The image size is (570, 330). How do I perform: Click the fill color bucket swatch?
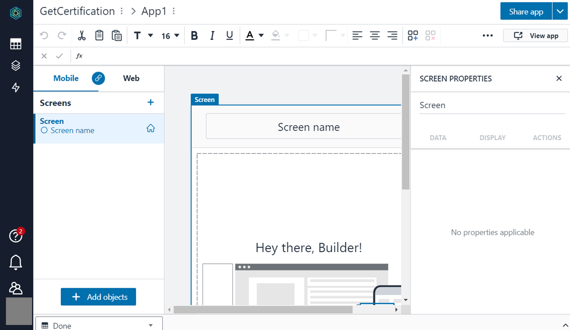click(275, 36)
